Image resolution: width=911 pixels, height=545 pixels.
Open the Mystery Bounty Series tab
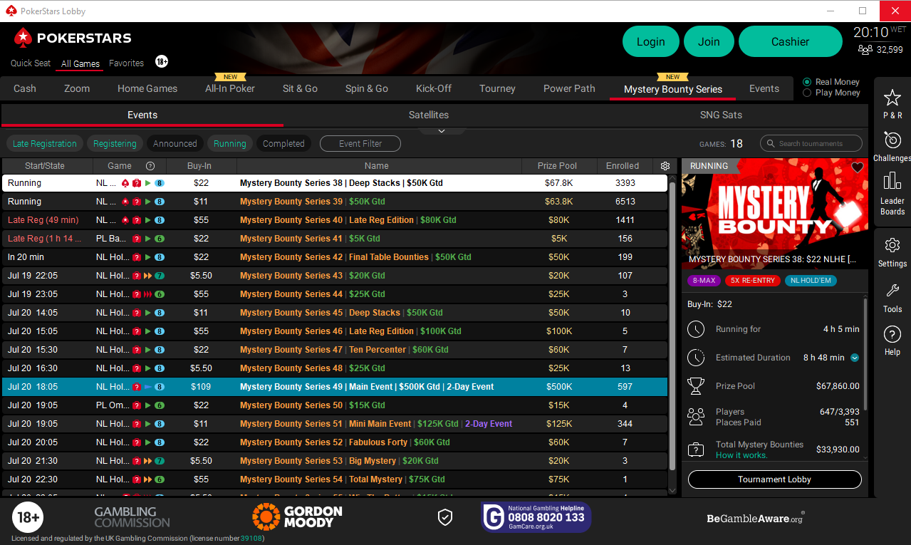pos(673,88)
